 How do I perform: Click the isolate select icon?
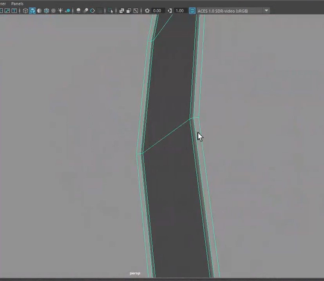(111, 11)
